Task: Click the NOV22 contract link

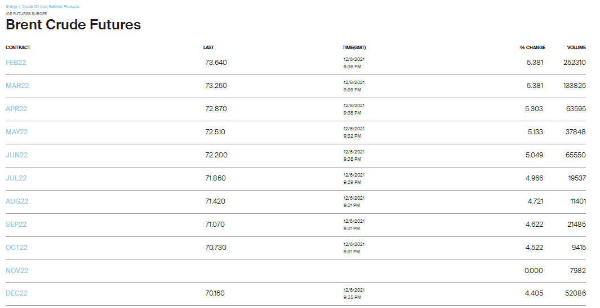Action: [x=17, y=270]
